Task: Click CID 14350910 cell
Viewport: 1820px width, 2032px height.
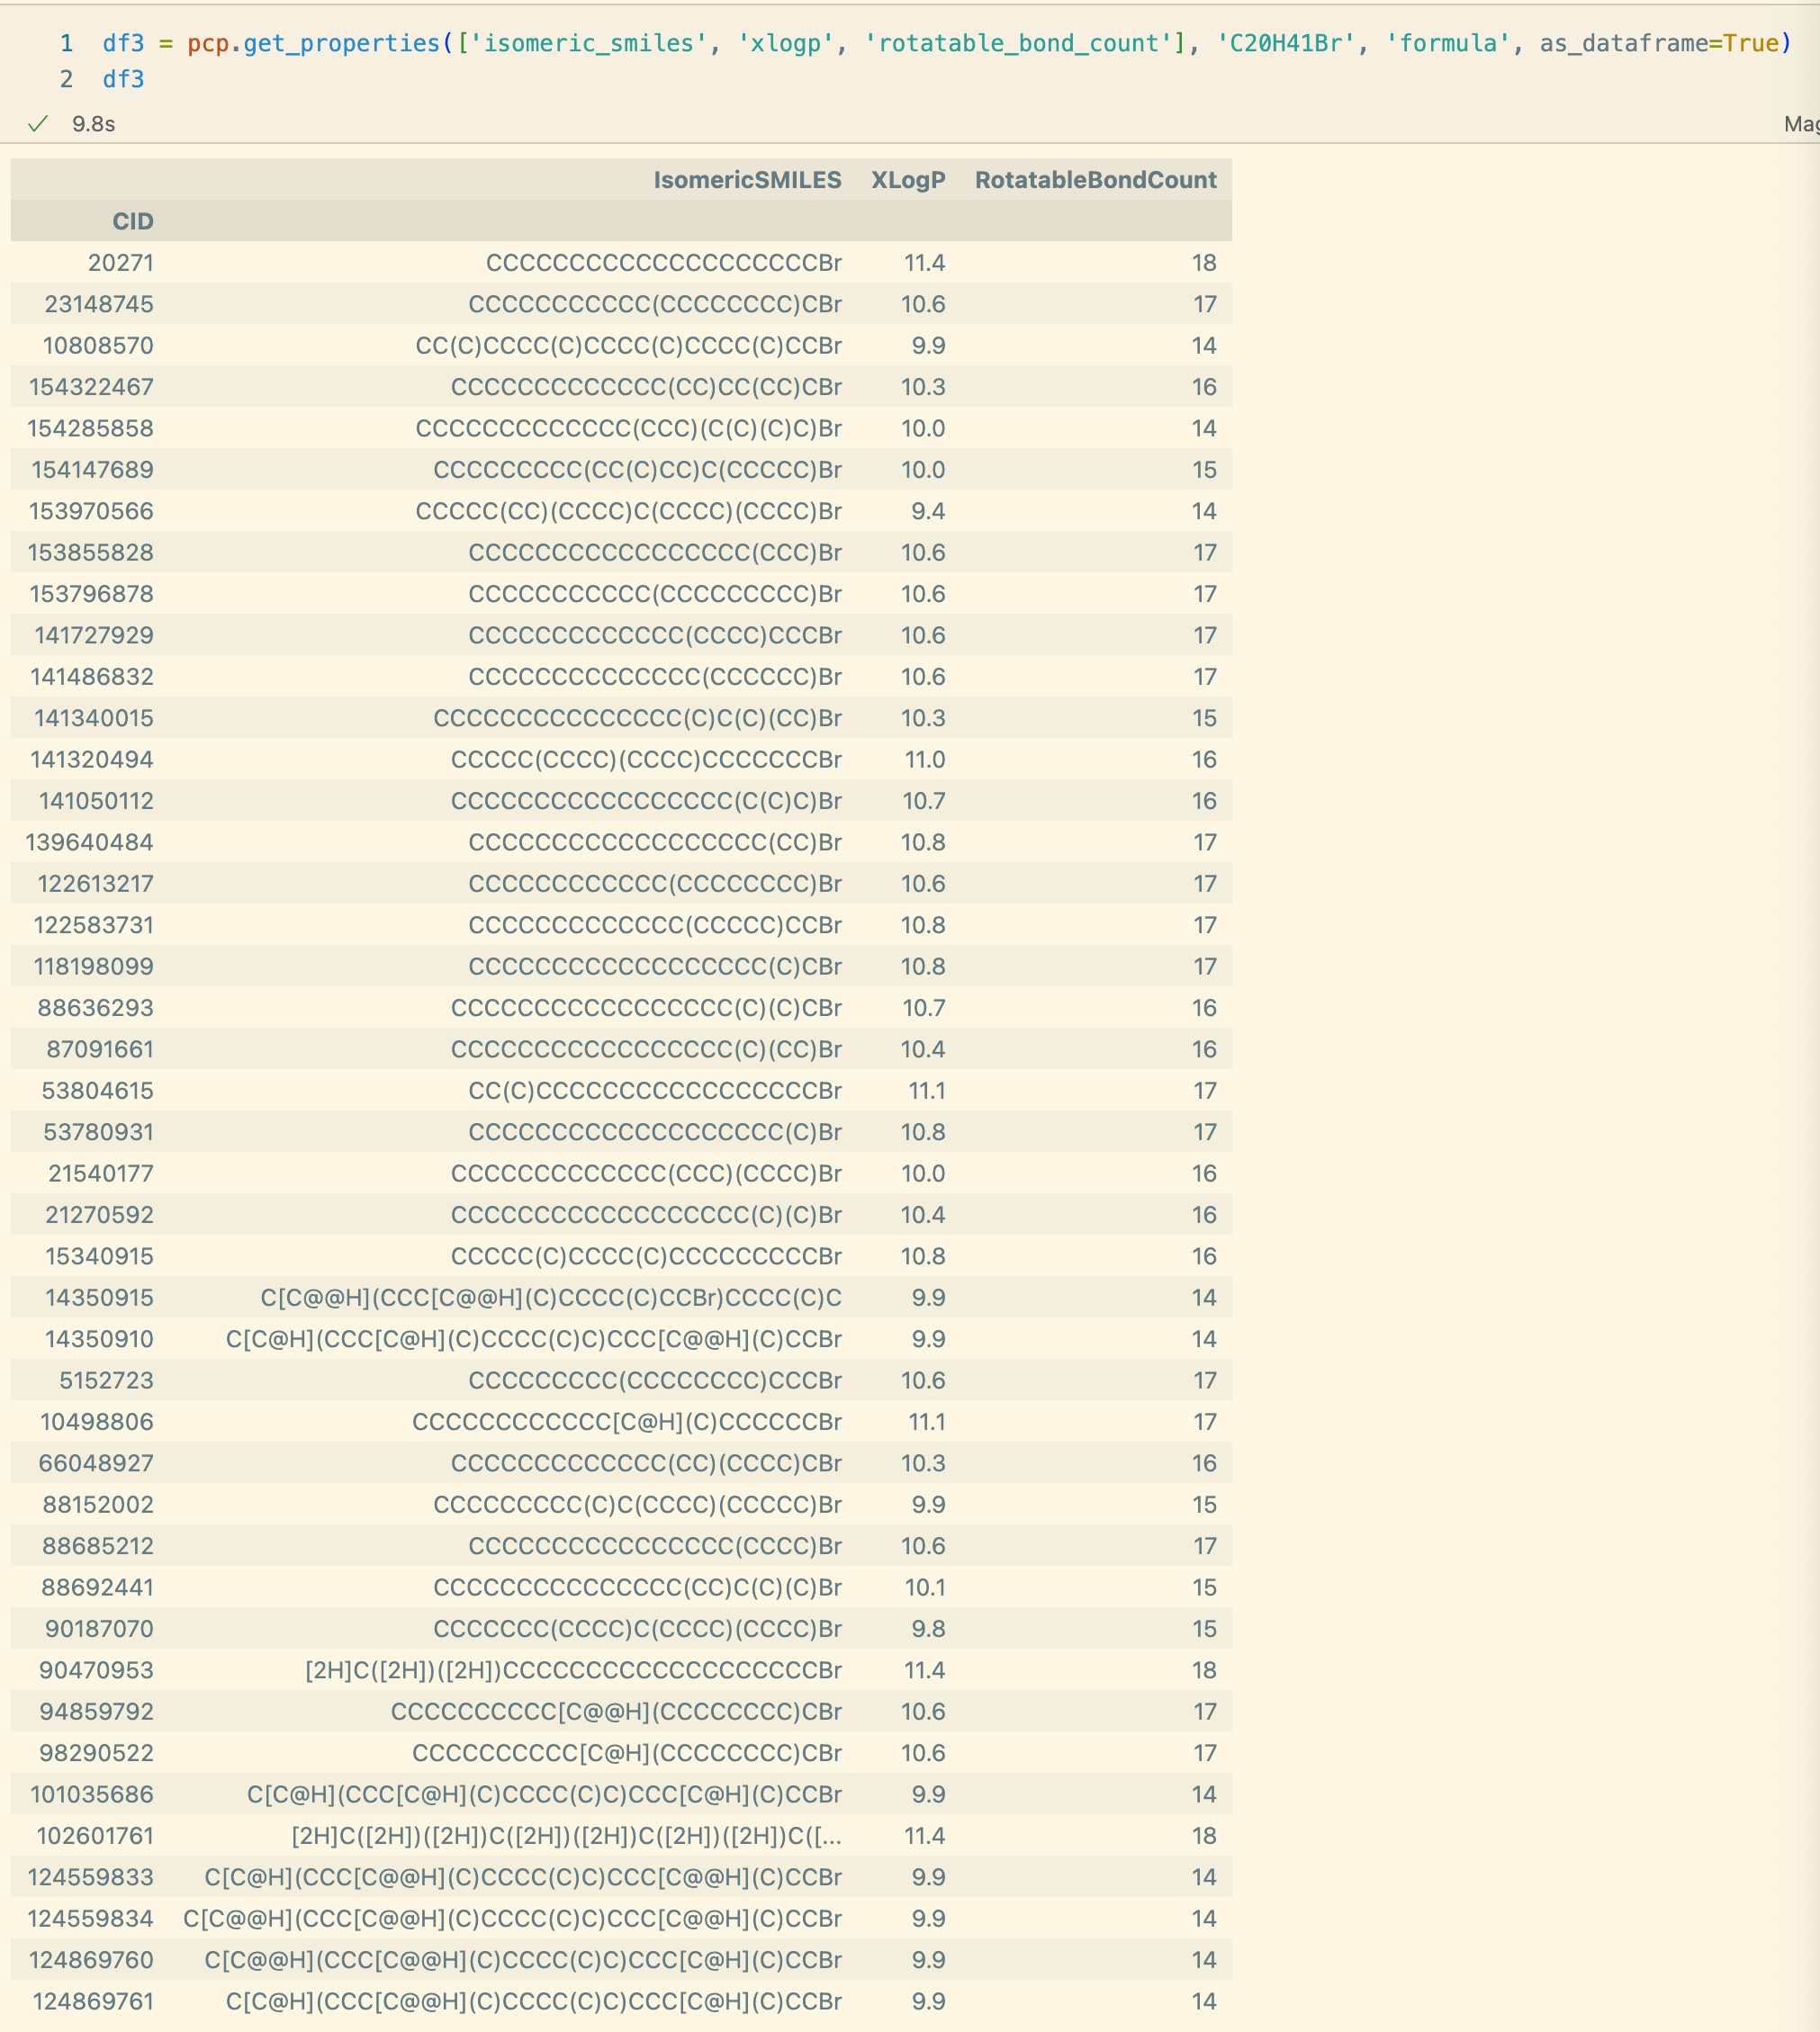Action: pyautogui.click(x=99, y=1339)
